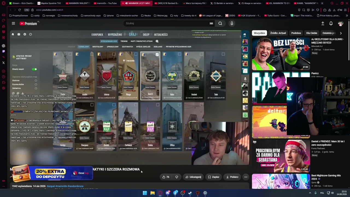Click the browser address bar URL
The width and height of the screenshot is (350, 197).
[x=49, y=10]
